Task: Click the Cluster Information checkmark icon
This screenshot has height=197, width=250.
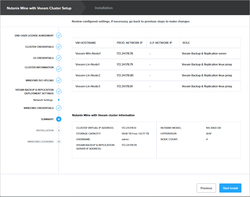Action: pyautogui.click(x=59, y=69)
